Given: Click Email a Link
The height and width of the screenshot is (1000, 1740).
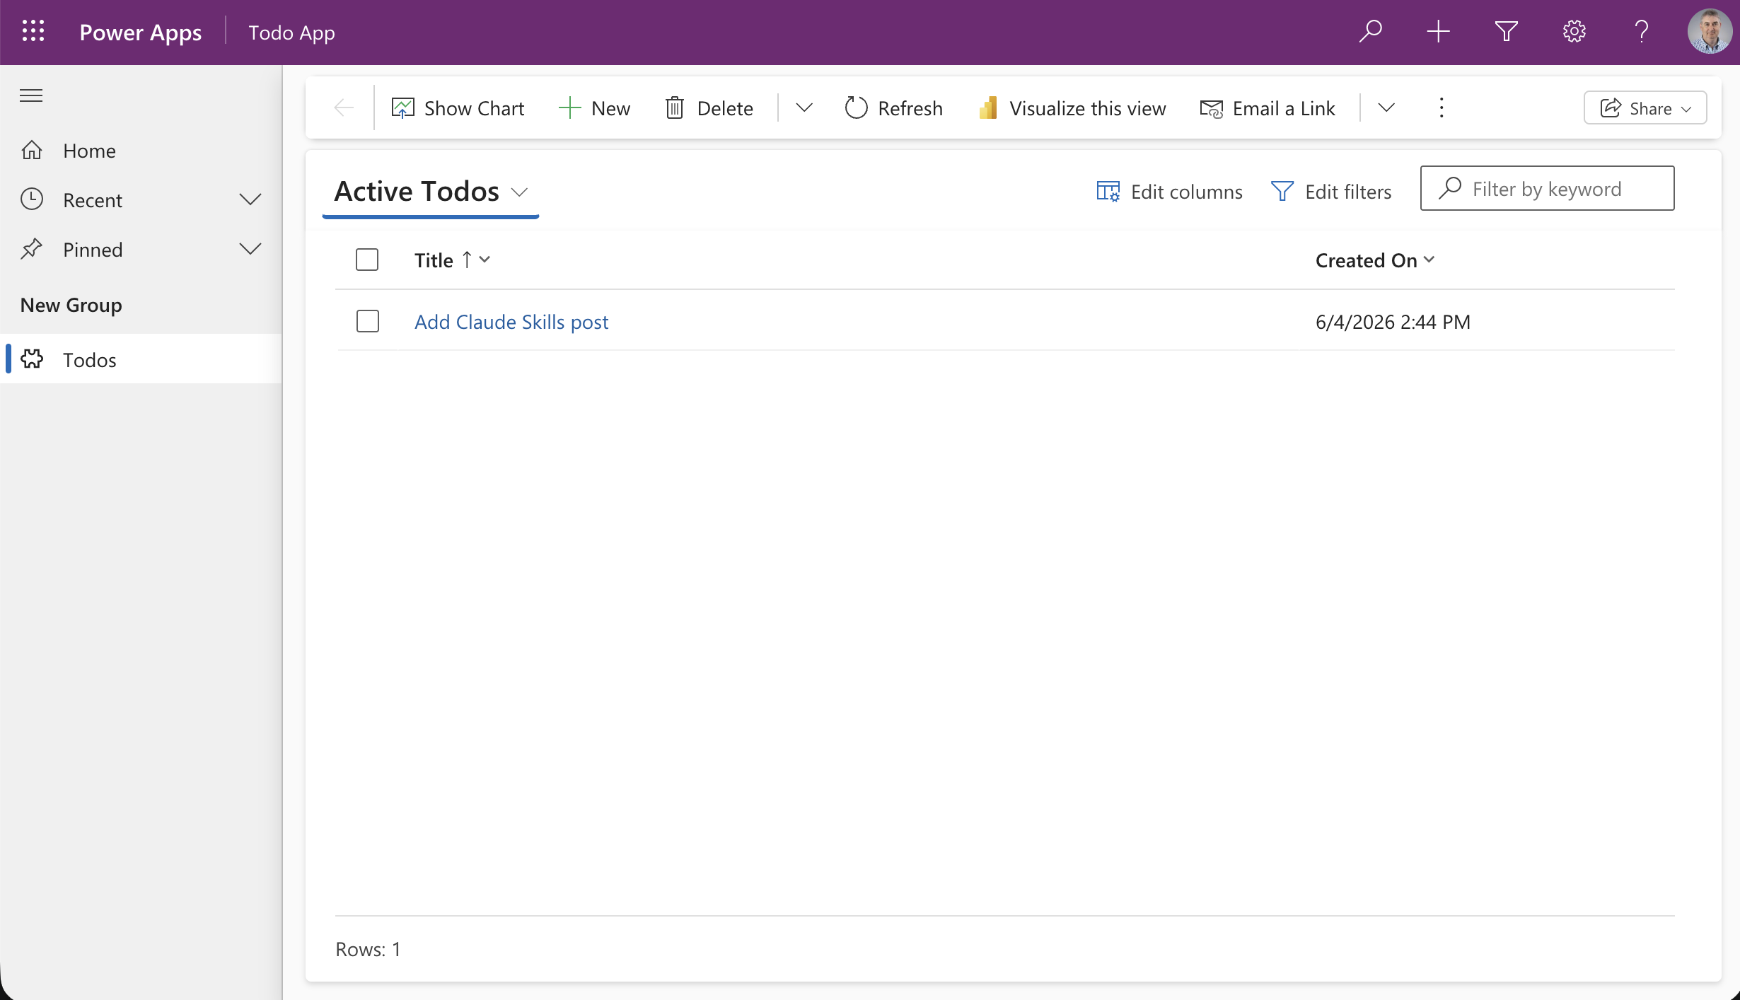Looking at the screenshot, I should pos(1267,108).
